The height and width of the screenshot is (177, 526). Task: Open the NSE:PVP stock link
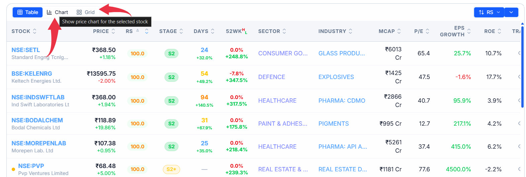point(31,166)
